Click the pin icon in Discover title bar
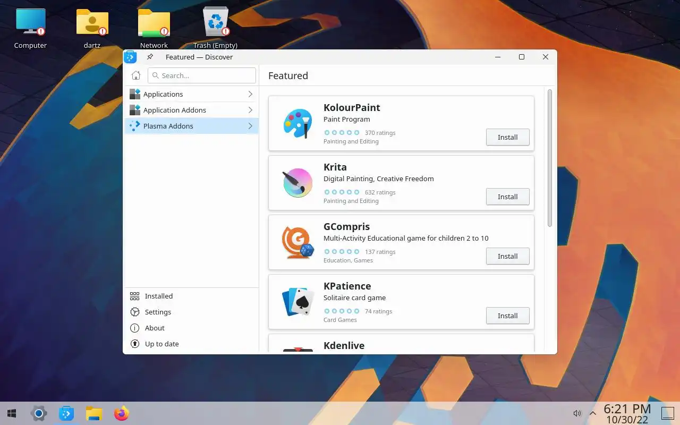This screenshot has height=425, width=680. pos(150,57)
